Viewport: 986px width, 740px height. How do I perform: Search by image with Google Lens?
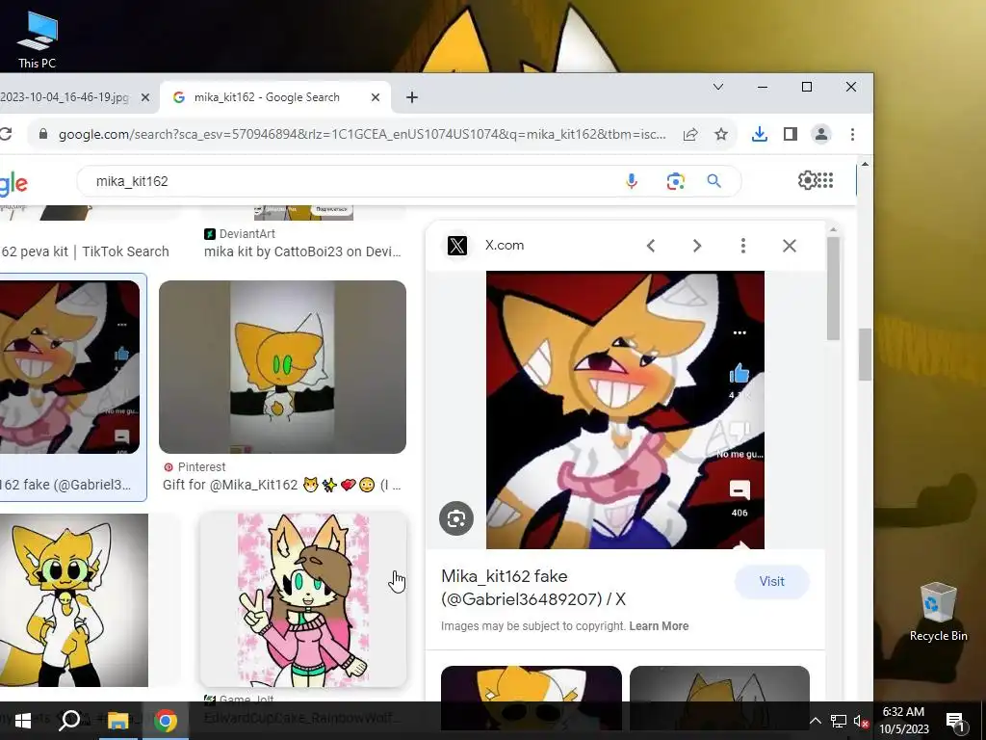[675, 181]
